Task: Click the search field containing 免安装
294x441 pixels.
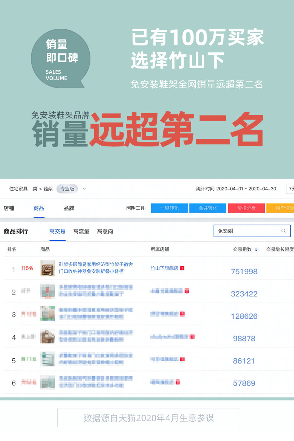Action: click(x=252, y=231)
